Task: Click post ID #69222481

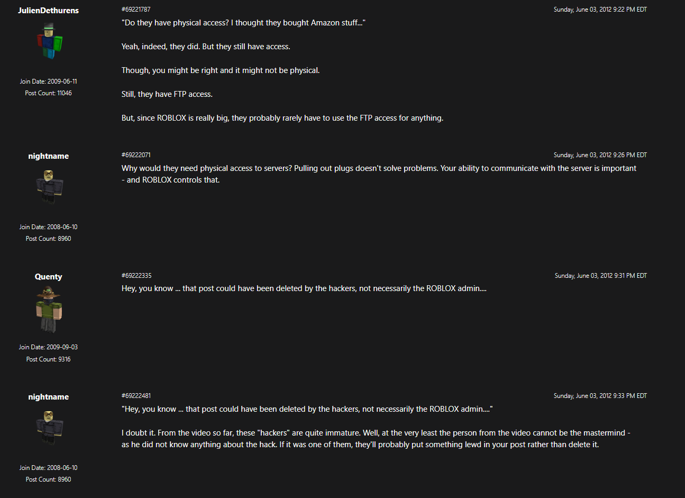Action: 136,396
